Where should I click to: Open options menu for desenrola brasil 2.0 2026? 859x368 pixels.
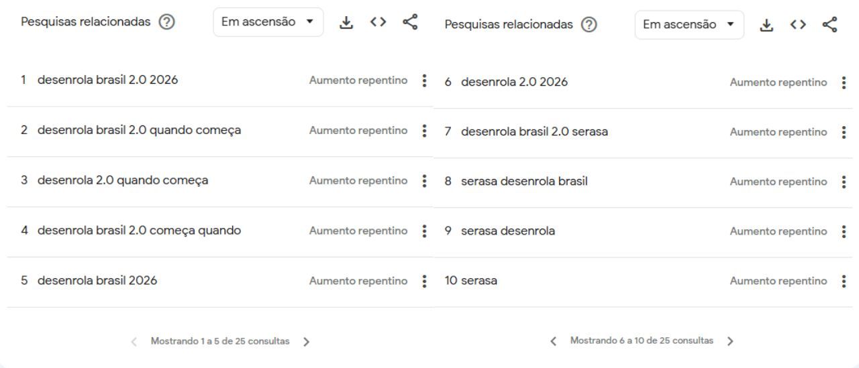(x=423, y=80)
